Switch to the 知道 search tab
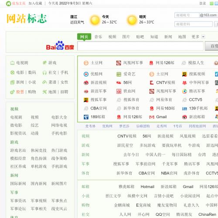The image size is (218, 218). pyautogui.click(x=154, y=37)
